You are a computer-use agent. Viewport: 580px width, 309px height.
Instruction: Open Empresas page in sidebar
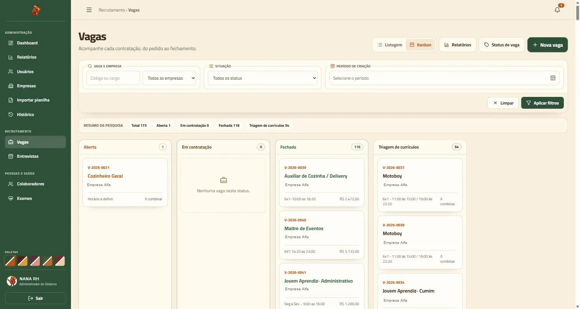(x=35, y=86)
